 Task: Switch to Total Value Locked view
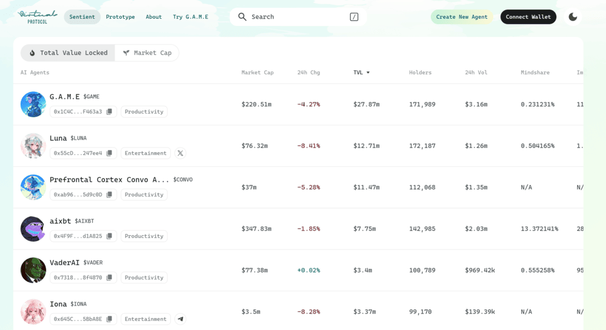(x=68, y=53)
